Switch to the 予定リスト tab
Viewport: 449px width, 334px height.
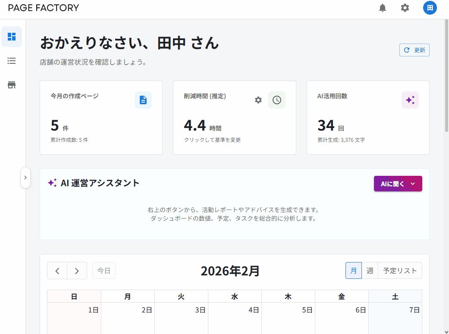pyautogui.click(x=400, y=270)
